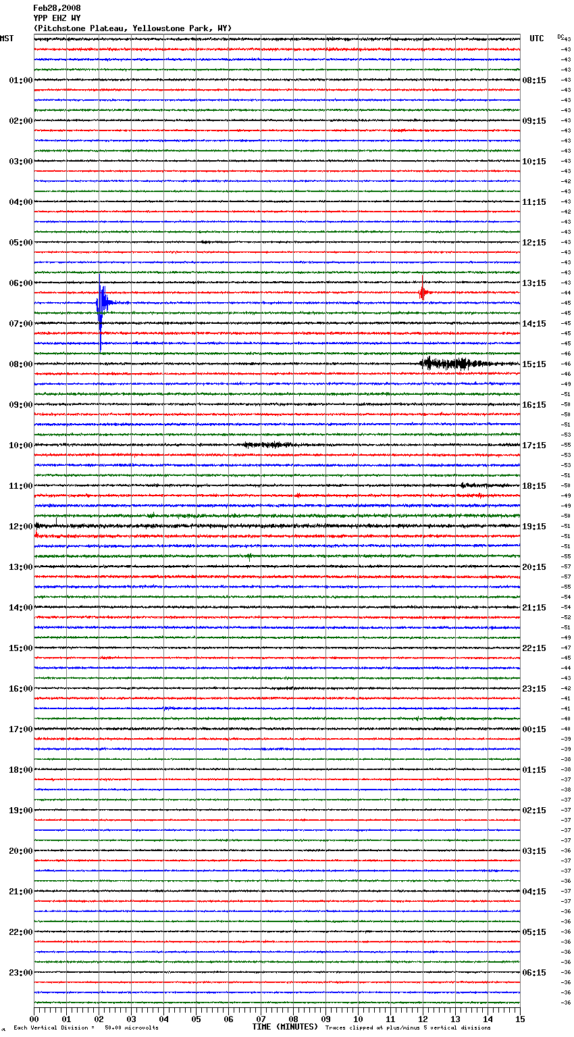Click the 12:00 MST time label
The width and height of the screenshot is (574, 1037).
pyautogui.click(x=21, y=527)
